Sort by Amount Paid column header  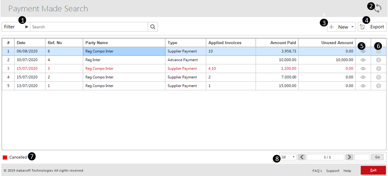pyautogui.click(x=277, y=42)
